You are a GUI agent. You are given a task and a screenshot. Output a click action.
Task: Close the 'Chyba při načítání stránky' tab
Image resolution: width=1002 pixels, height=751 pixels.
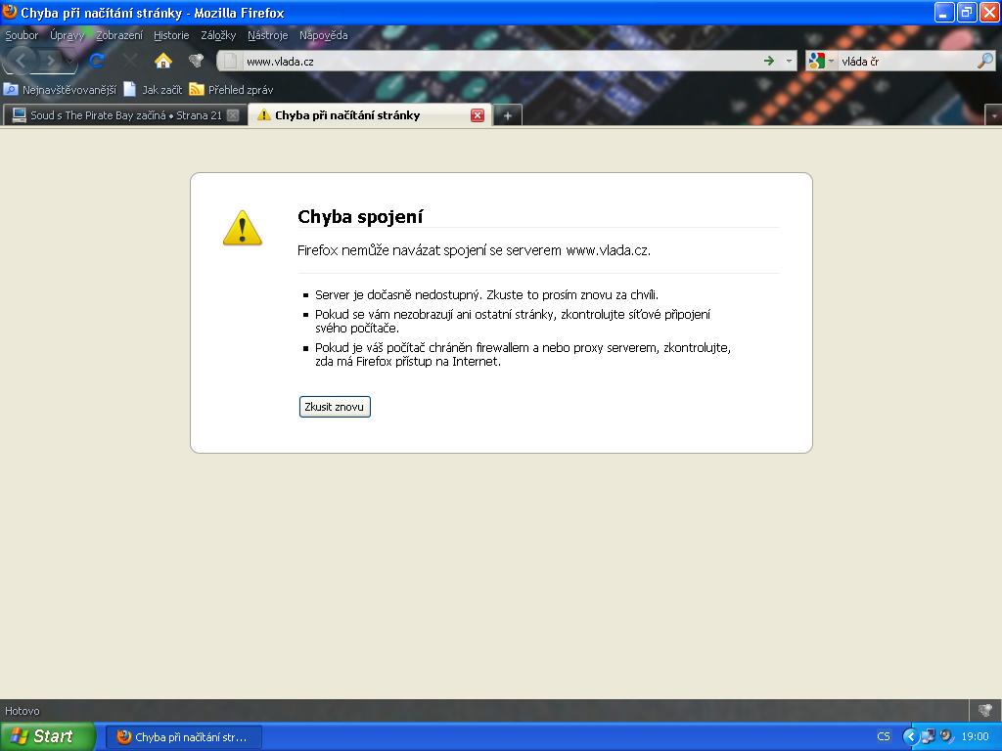(x=478, y=115)
